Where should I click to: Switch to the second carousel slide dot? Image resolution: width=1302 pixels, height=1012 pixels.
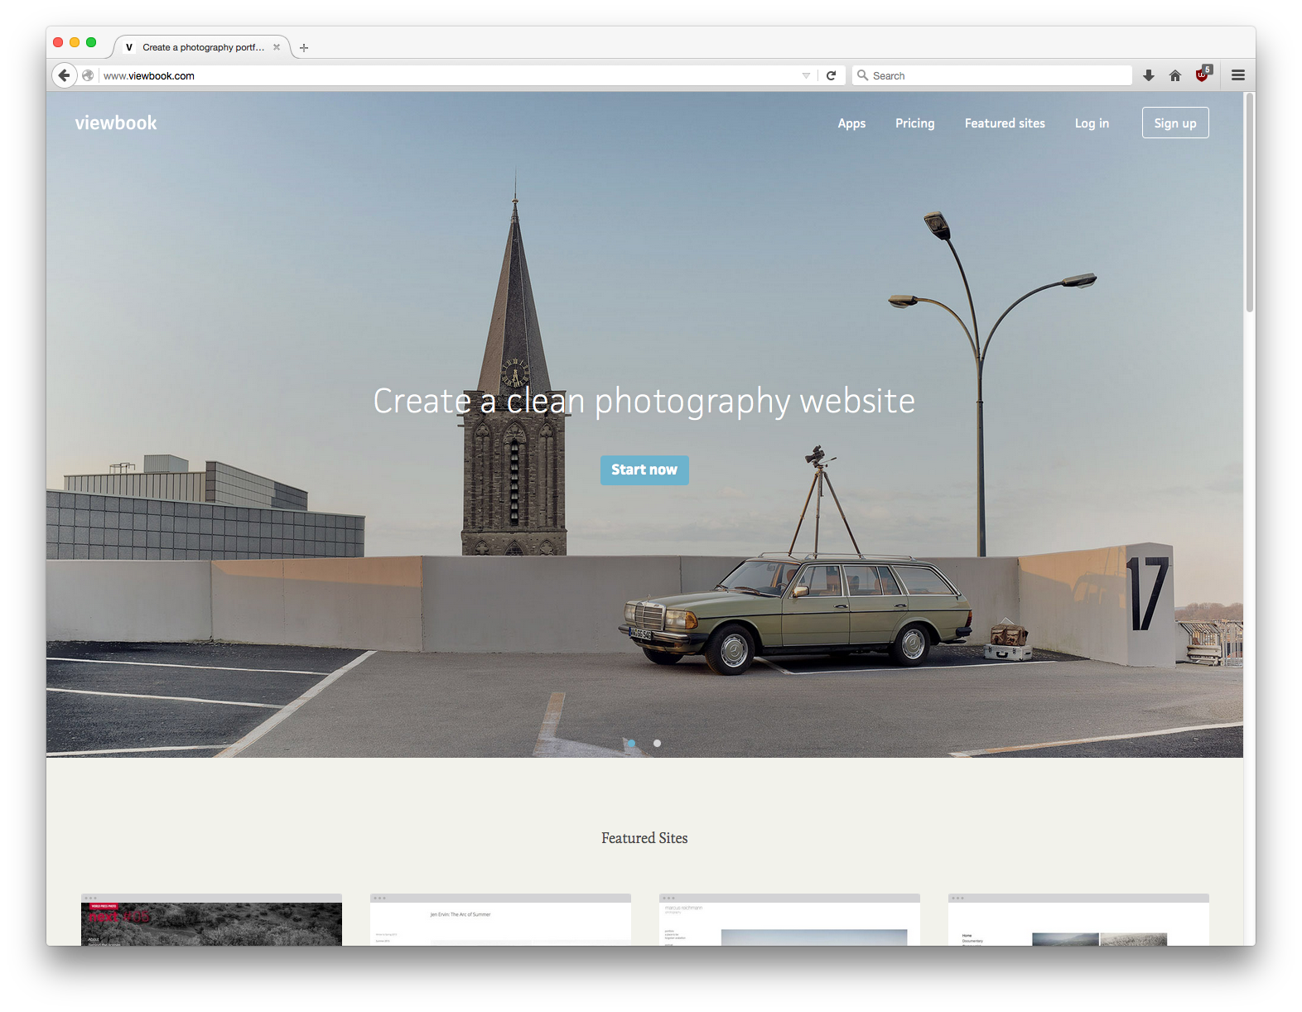(657, 743)
